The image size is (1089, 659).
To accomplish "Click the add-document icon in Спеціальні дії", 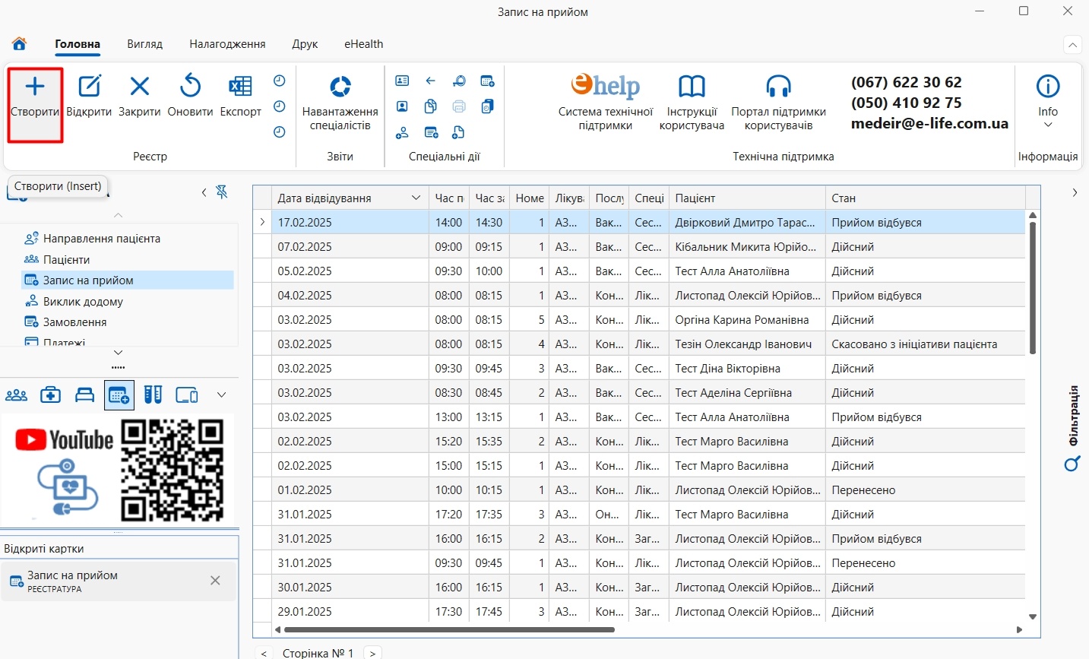I will click(458, 132).
